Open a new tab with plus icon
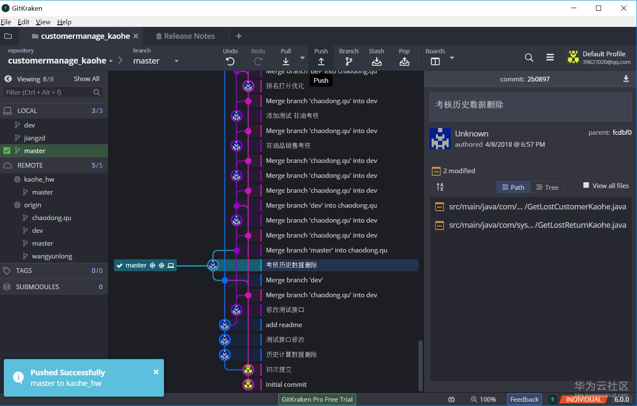Viewport: 637px width, 406px height. (x=239, y=36)
